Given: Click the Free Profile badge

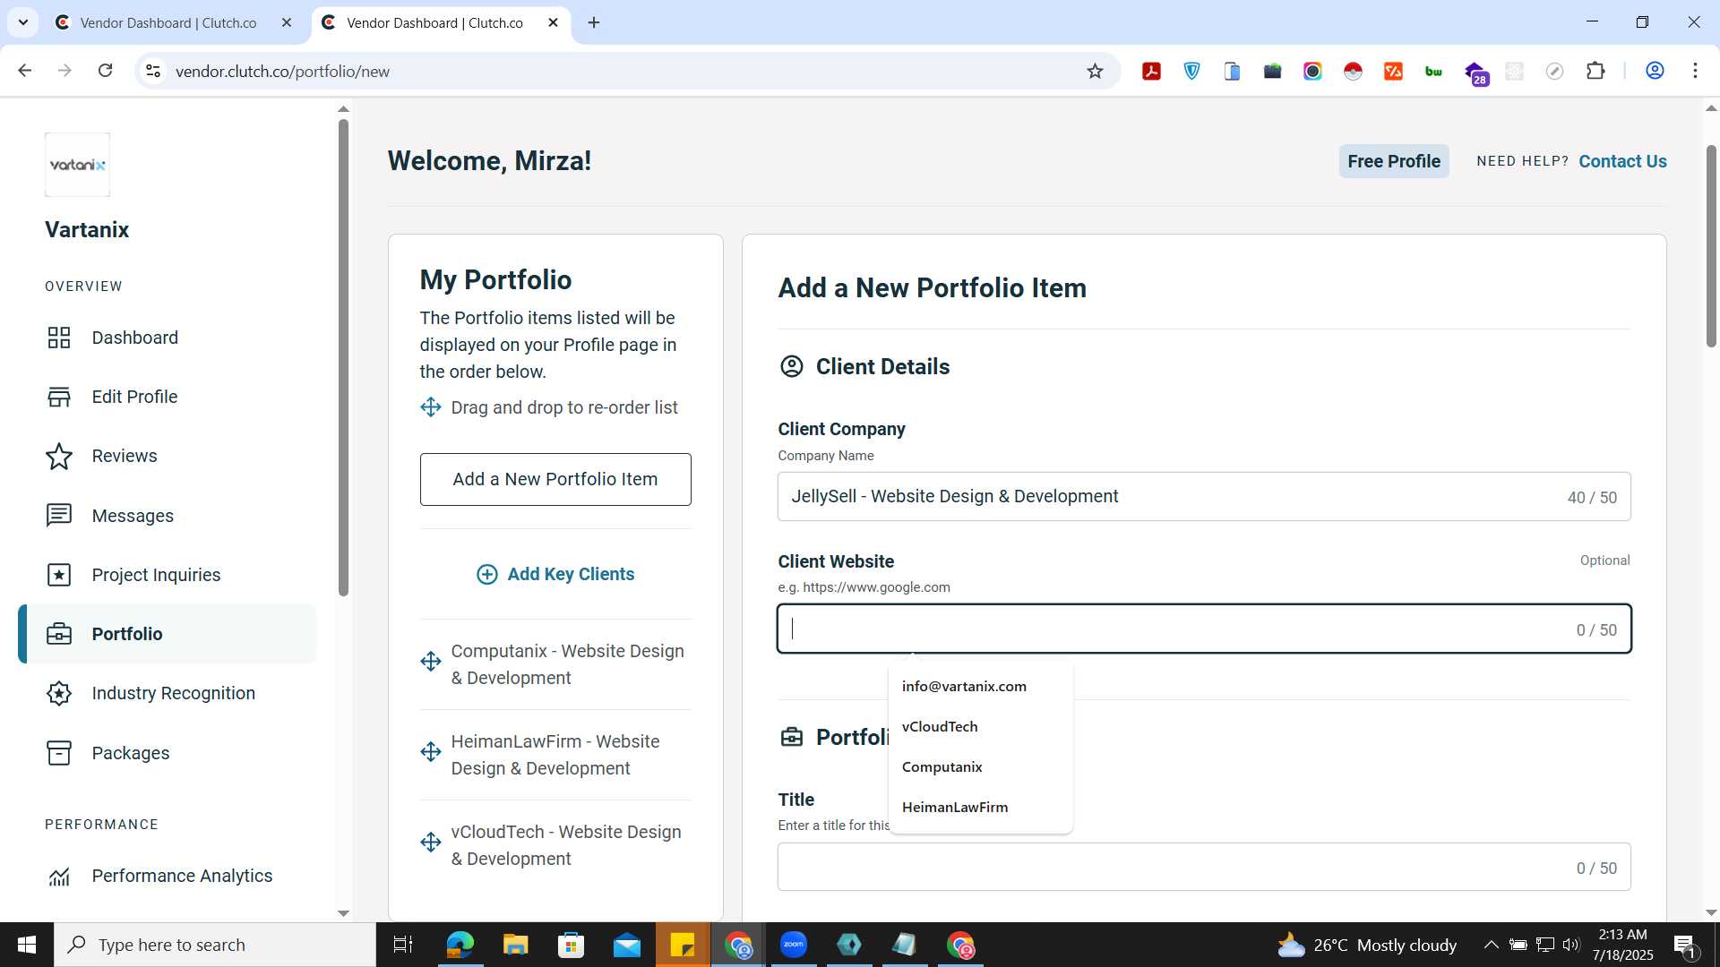Looking at the screenshot, I should click(1394, 161).
